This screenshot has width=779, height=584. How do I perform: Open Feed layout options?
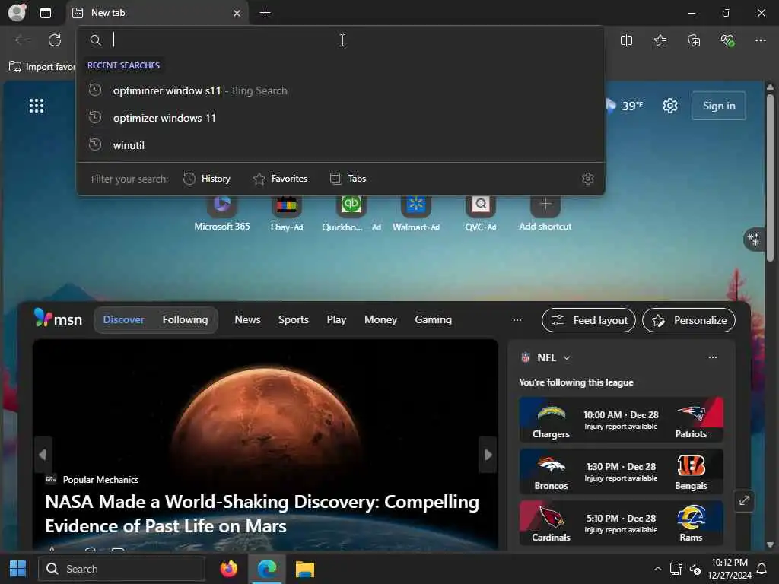click(x=589, y=320)
